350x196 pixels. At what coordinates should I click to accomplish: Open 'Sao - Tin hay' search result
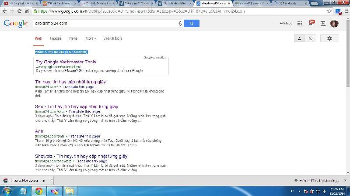[x=77, y=107]
